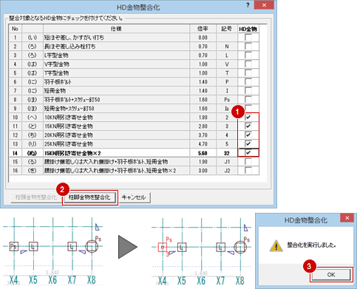The height and width of the screenshot is (289, 357).
Task: Click the 倍率 column header
Action: (203, 29)
